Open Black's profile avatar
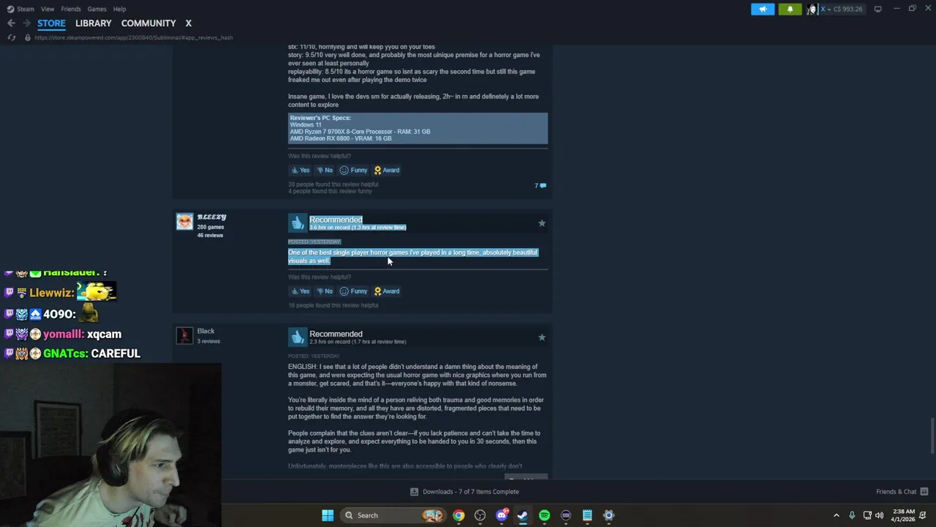Viewport: 936px width, 527px height. (184, 336)
